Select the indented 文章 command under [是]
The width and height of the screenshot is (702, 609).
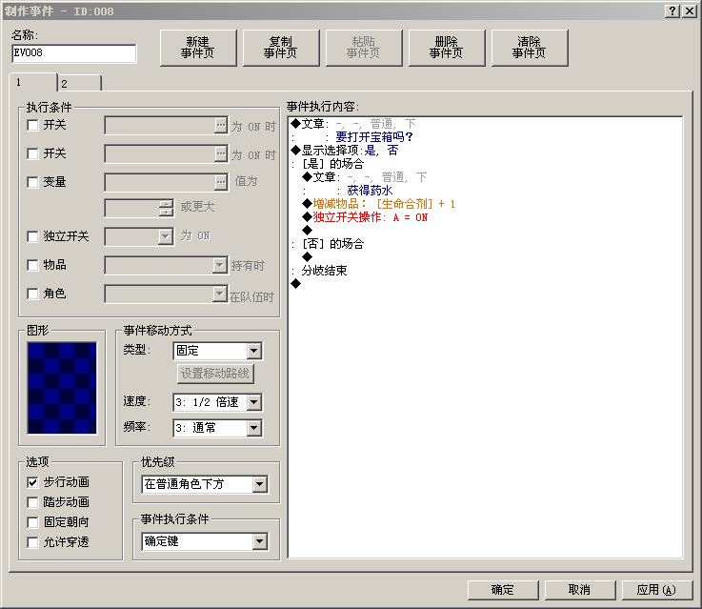(x=365, y=177)
